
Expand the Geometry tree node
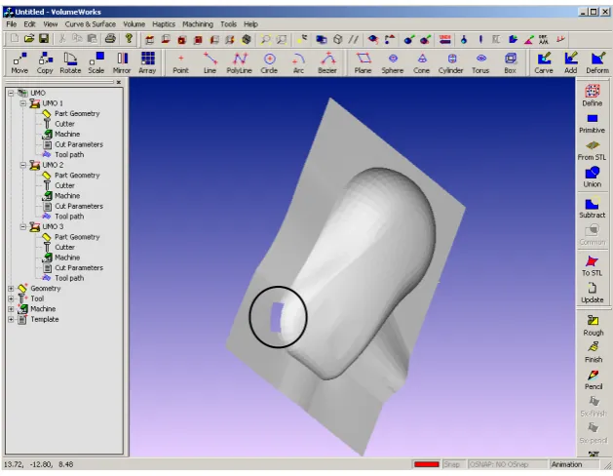(11, 289)
